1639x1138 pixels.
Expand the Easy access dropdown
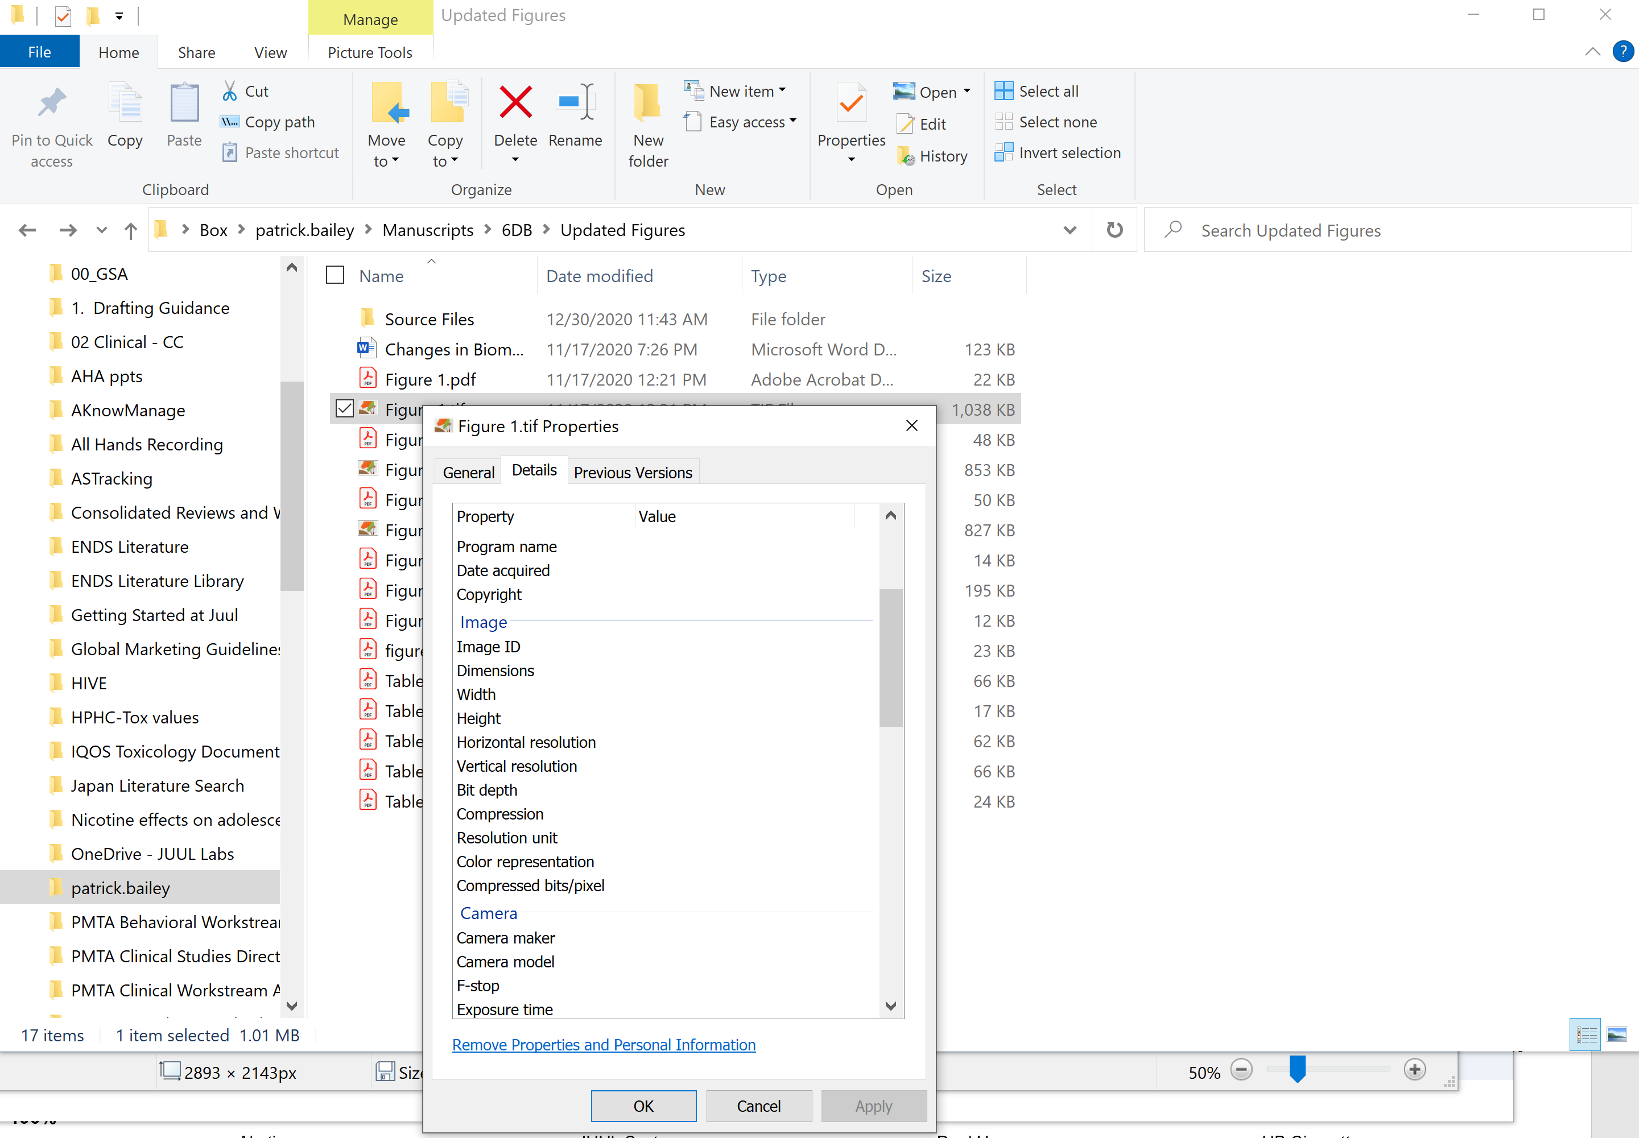(792, 121)
